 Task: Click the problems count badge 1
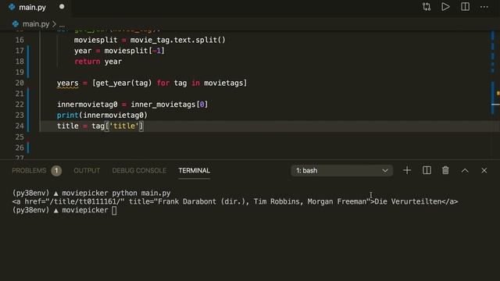(56, 170)
